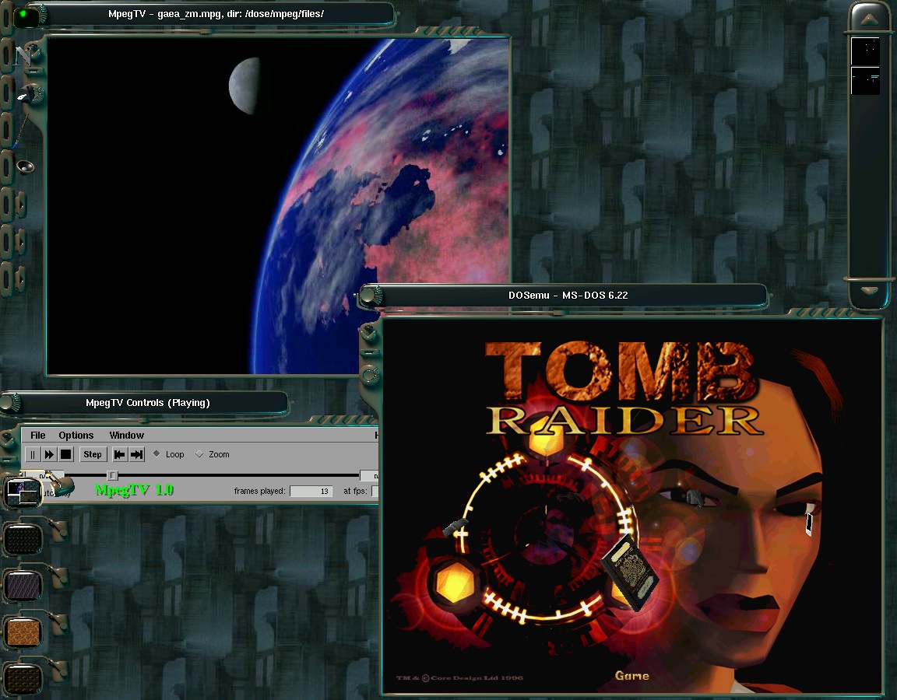Viewport: 897px width, 700px height.
Task: Click the desktop screenshot thumbnail icon at left
Action: click(23, 492)
